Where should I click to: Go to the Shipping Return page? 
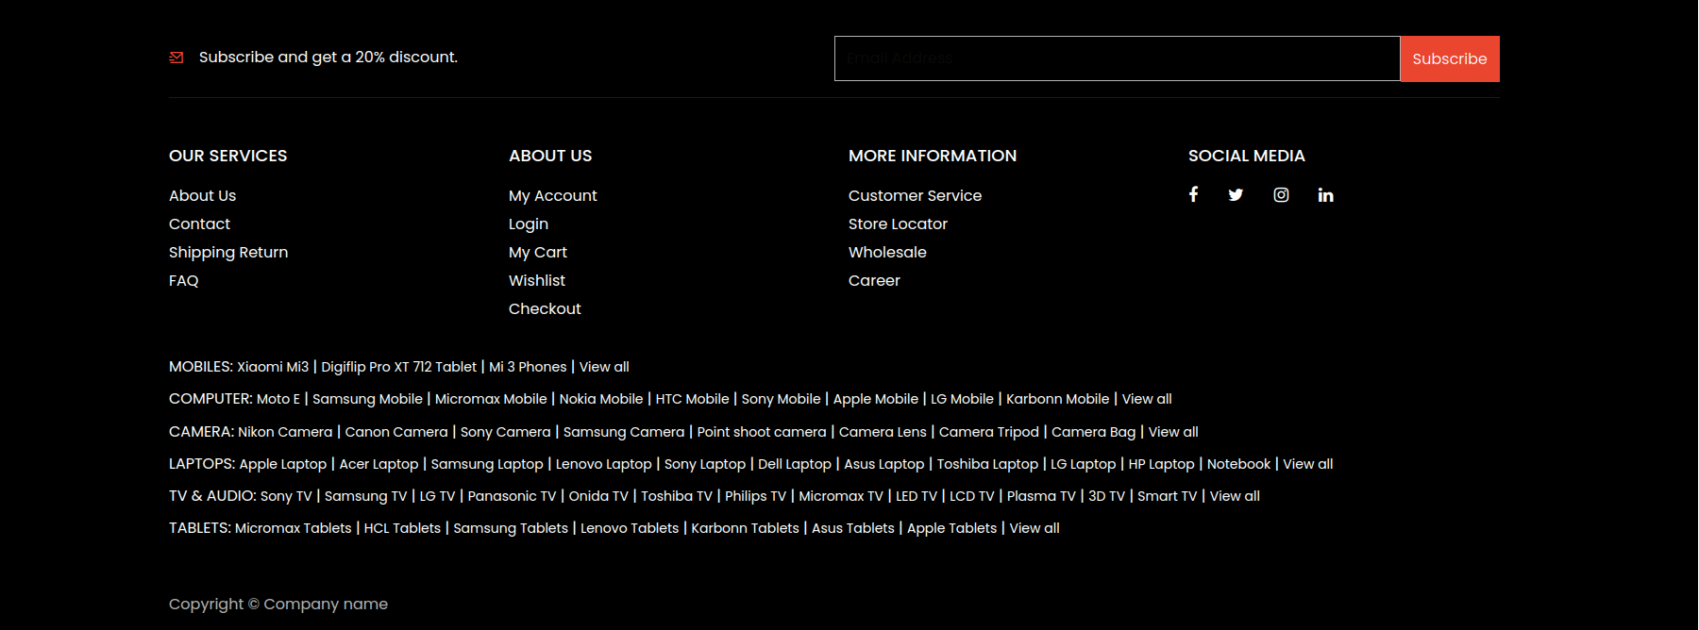click(x=228, y=252)
